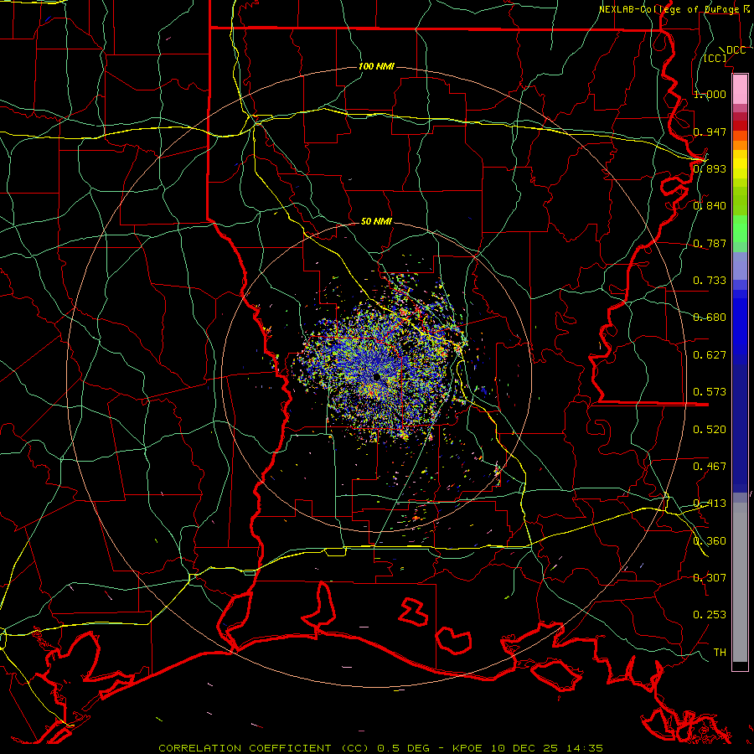Click the pink segment of the color bar
Viewport: 754px width, 754px height.
[740, 90]
